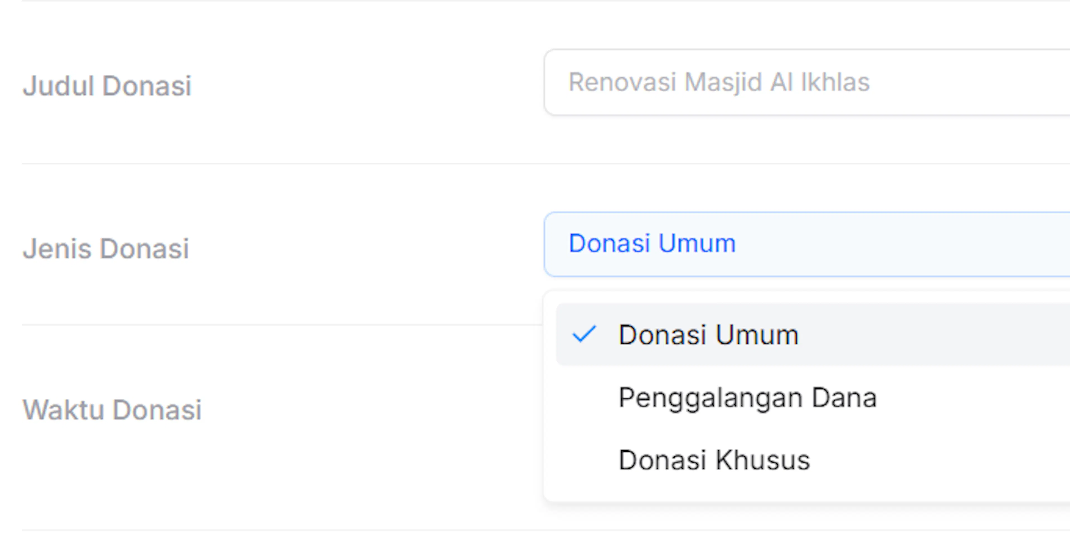Image resolution: width=1070 pixels, height=548 pixels.
Task: Select the Penggalangan Dana option
Action: point(813,398)
